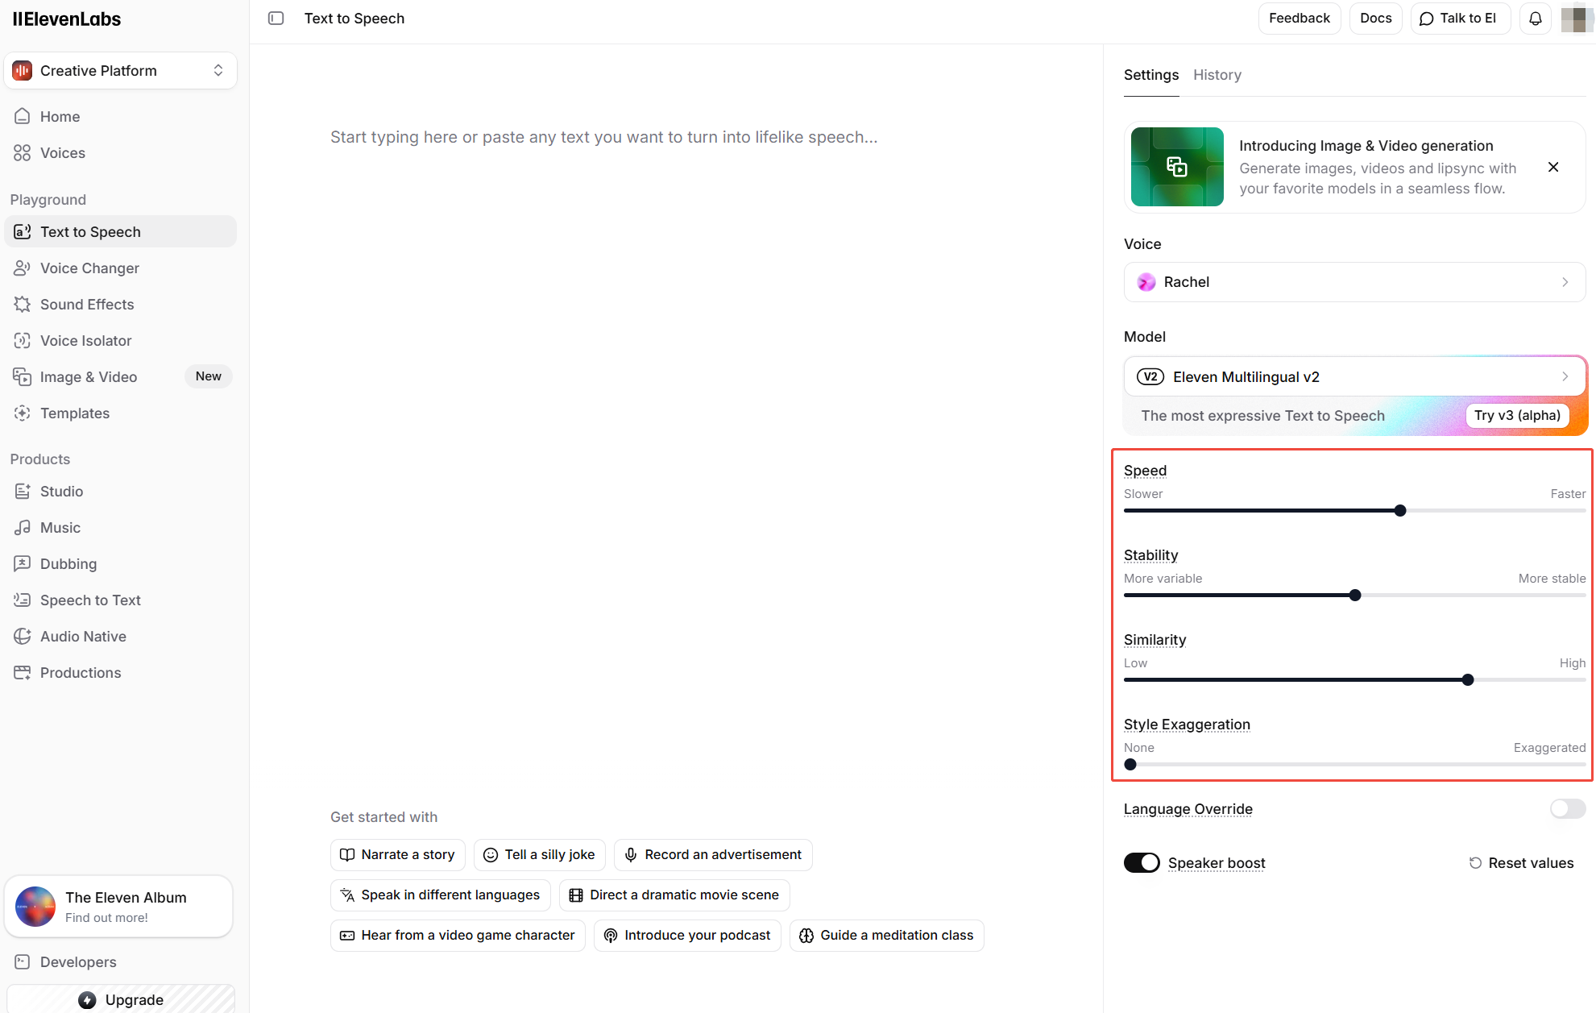Open Eleven Multilingual v2 model picker
Image resolution: width=1596 pixels, height=1013 pixels.
pyautogui.click(x=1354, y=377)
